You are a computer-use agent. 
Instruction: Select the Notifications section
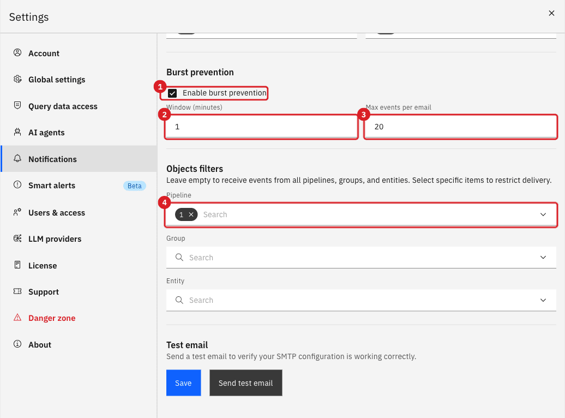pyautogui.click(x=79, y=159)
